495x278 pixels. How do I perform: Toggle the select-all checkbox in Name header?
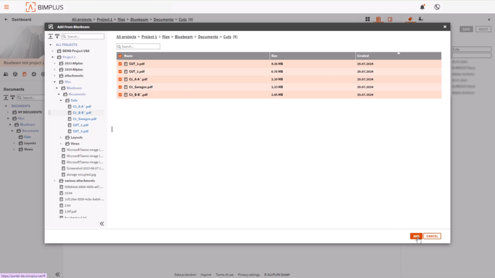120,55
